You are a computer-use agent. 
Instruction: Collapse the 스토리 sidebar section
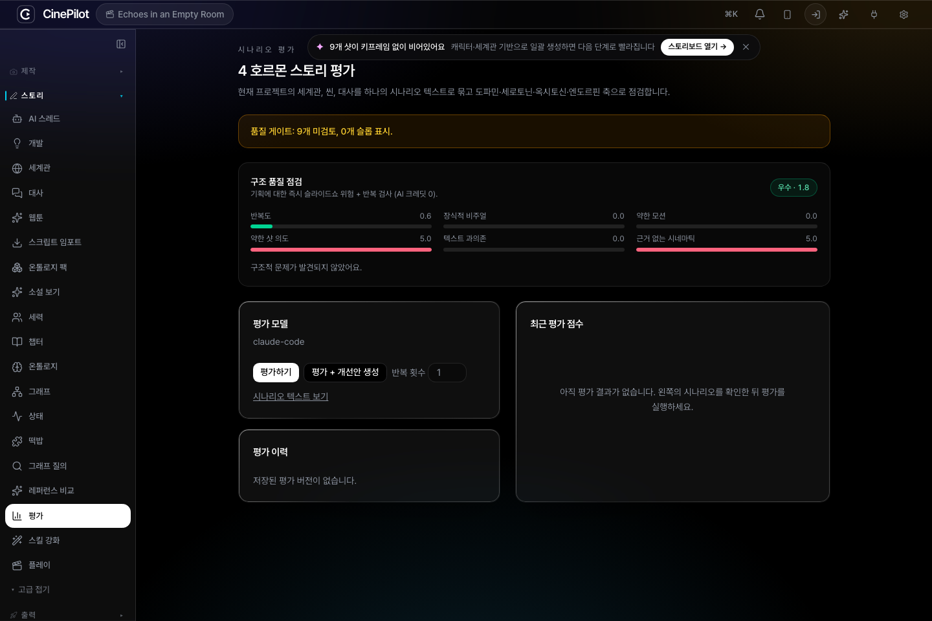click(67, 96)
